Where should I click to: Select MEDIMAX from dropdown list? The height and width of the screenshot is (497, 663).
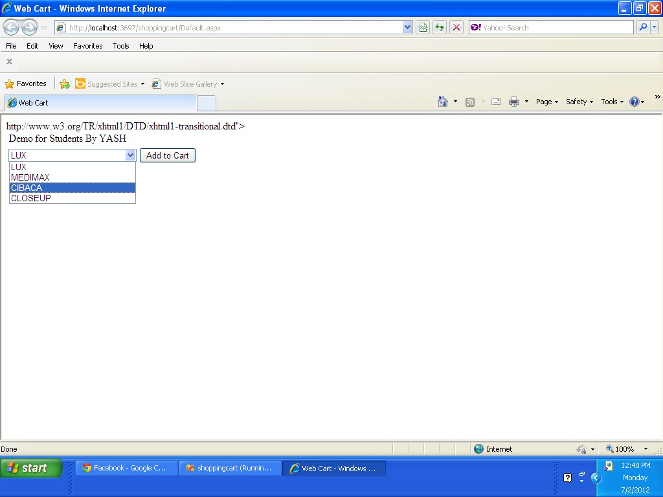tap(73, 177)
